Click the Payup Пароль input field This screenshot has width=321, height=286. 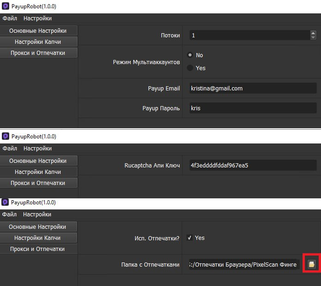253,108
